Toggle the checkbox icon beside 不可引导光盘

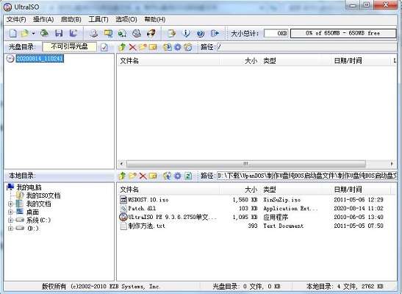coord(104,47)
